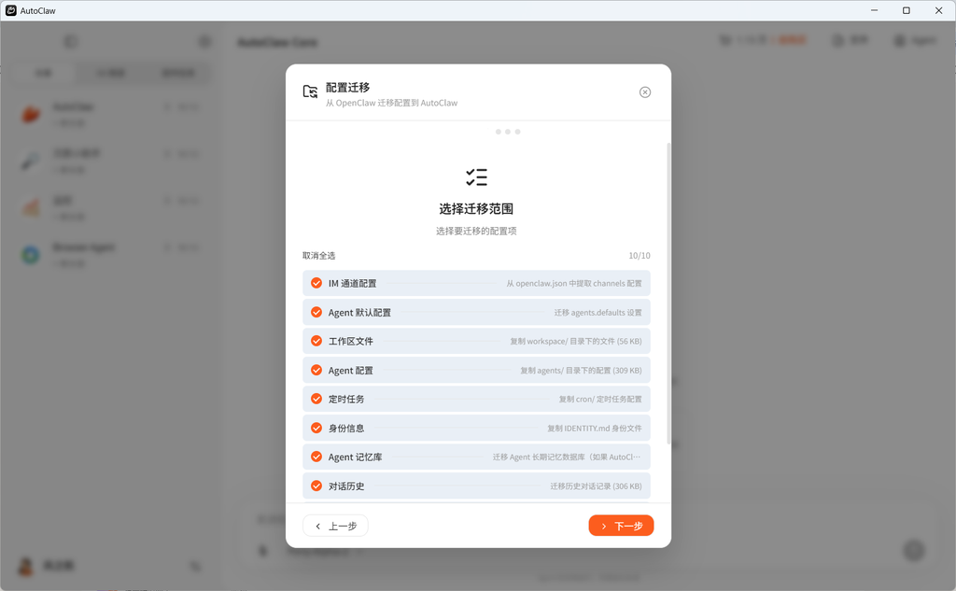This screenshot has height=591, width=956.
Task: Toggle the 工作区文件 checkbox
Action: tap(316, 341)
